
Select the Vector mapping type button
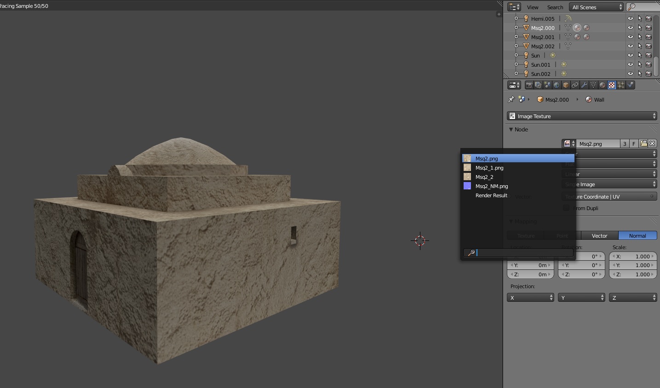tap(599, 235)
